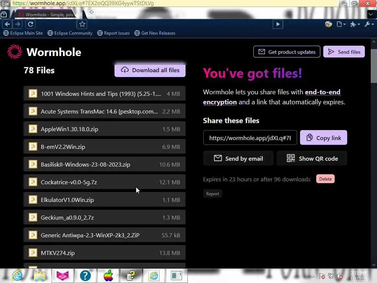This screenshot has width=377, height=283.
Task: Bookmark this page with the star icon
Action: point(82,24)
